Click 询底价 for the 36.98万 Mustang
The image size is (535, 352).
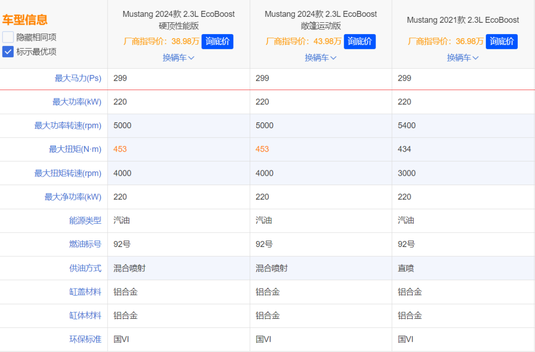(501, 42)
